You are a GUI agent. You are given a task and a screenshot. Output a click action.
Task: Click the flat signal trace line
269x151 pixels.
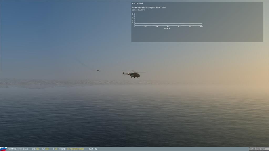pyautogui.click(x=168, y=23)
